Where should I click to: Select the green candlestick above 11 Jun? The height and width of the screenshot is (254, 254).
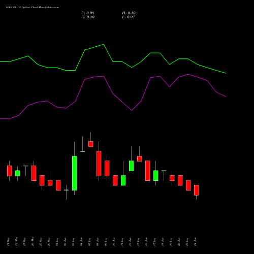tap(123, 180)
